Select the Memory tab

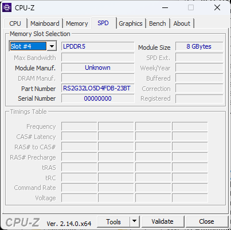77,23
